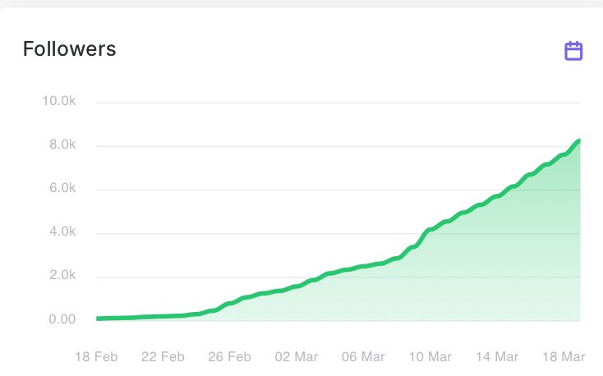The width and height of the screenshot is (603, 376).
Task: Click the 14 Mar date label
Action: 497,357
